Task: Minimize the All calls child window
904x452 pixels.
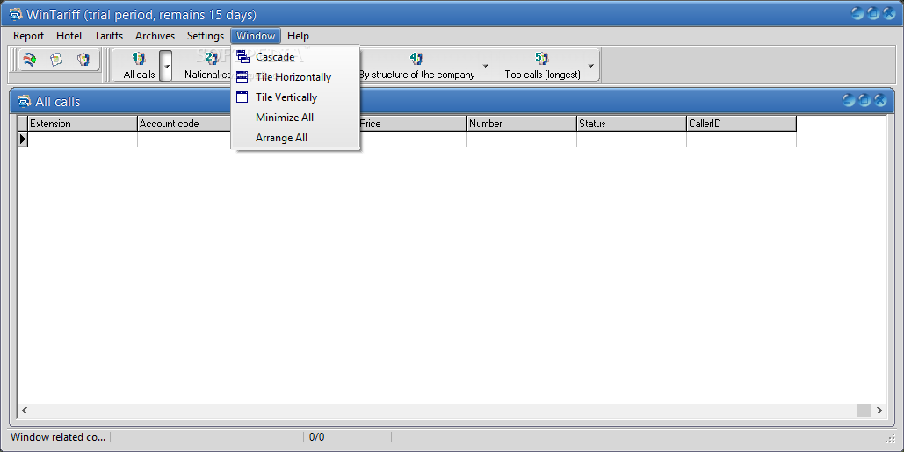Action: pyautogui.click(x=848, y=100)
